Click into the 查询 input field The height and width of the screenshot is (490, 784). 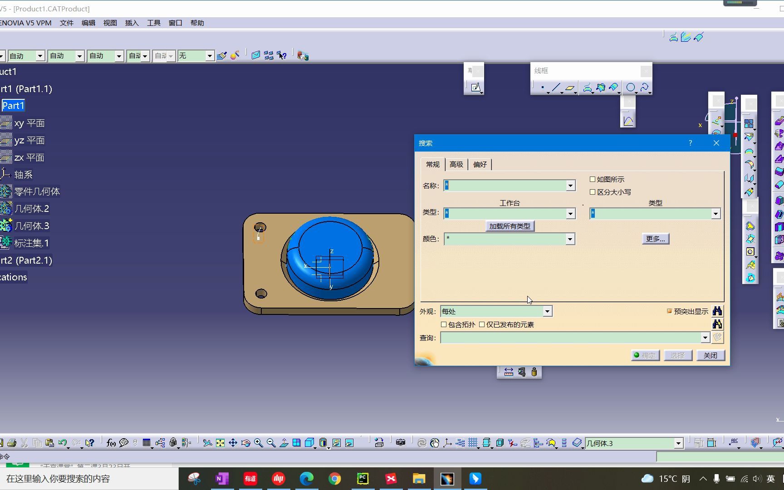pyautogui.click(x=570, y=338)
